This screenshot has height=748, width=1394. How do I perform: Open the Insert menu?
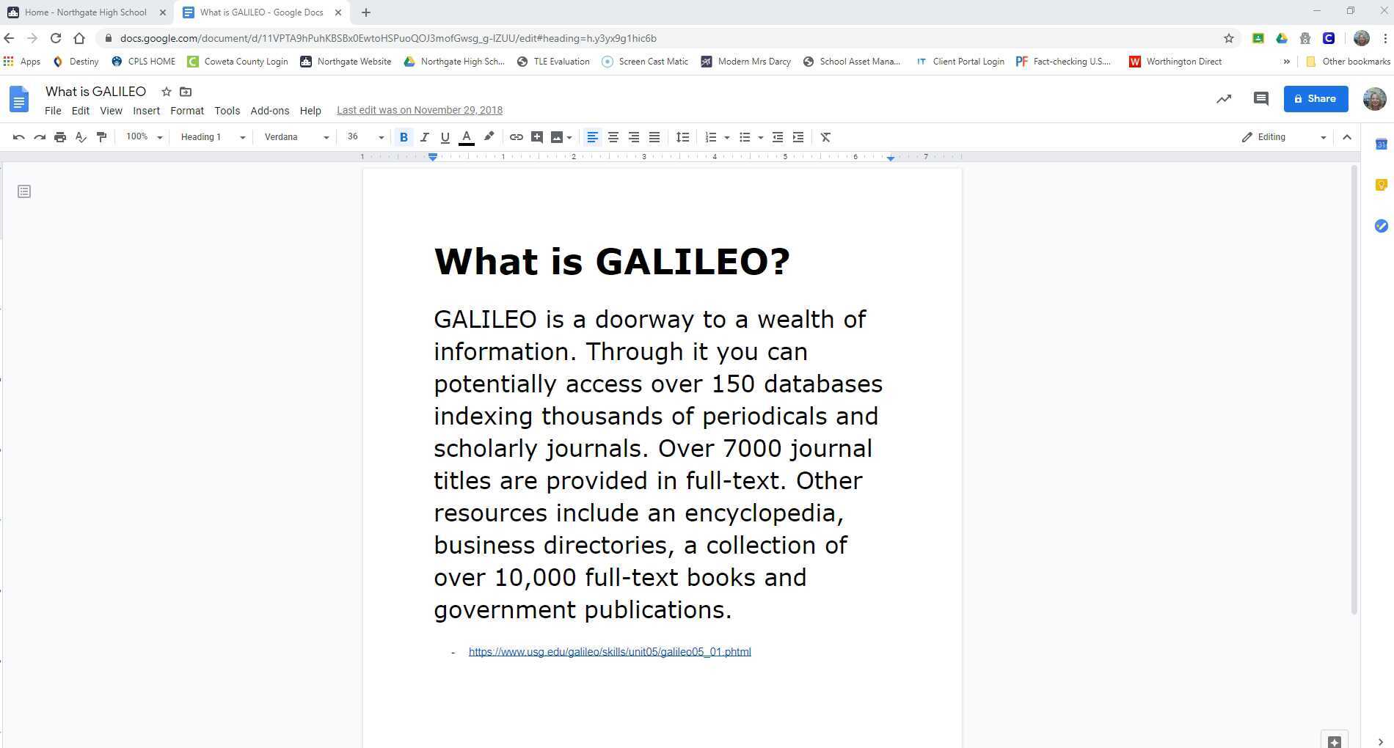[x=146, y=110]
